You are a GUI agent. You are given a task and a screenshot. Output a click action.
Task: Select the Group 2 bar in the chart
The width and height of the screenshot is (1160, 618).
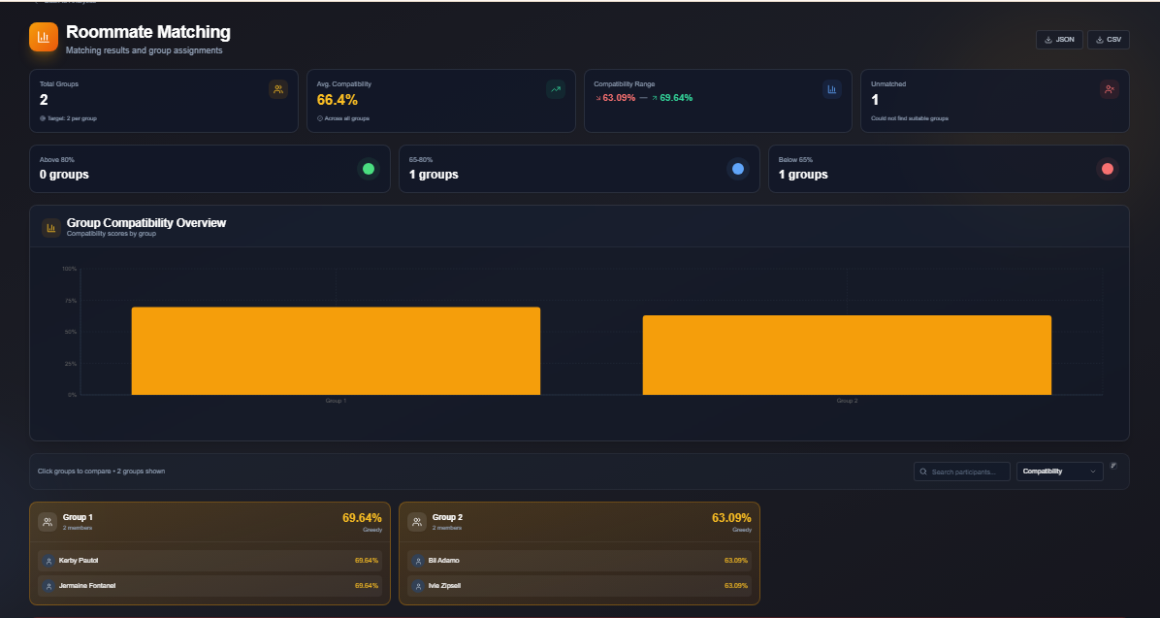click(847, 355)
